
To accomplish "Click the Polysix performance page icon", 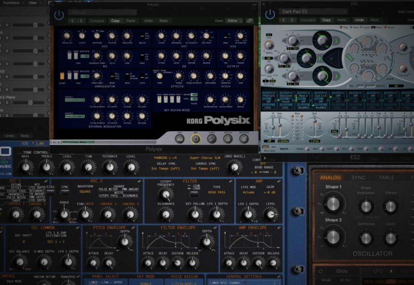I will [x=228, y=139].
